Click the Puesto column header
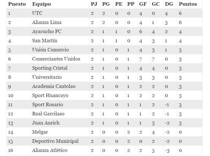The image size is (210, 156). 17,4
